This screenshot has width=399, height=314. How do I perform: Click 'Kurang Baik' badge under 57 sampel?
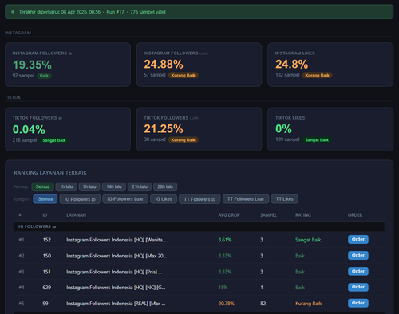point(183,75)
